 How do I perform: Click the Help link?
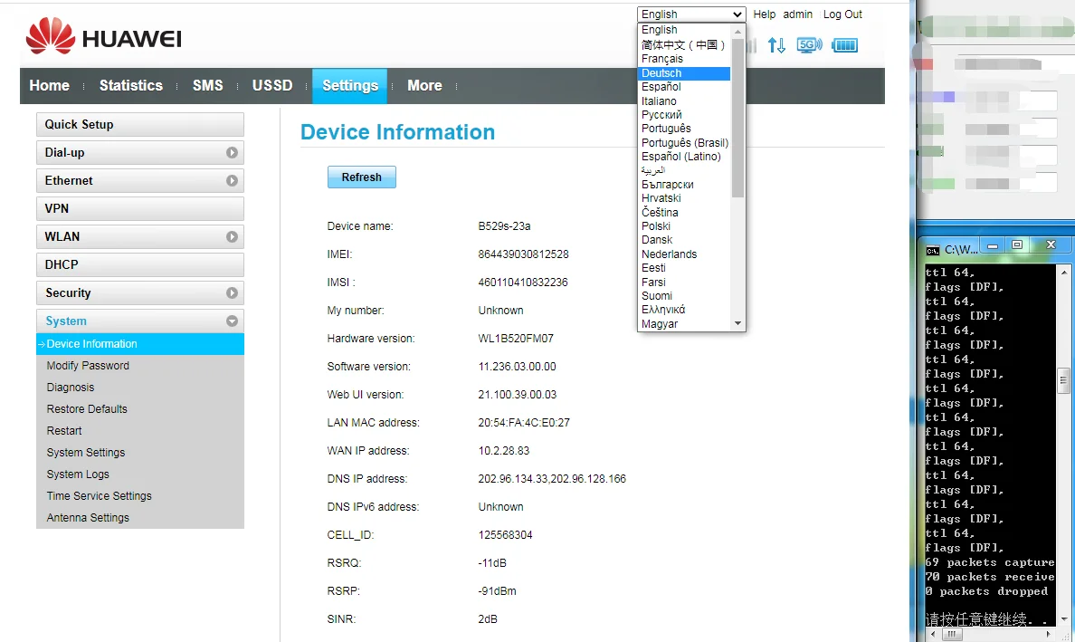point(765,14)
